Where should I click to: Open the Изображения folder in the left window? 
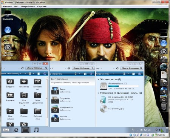(37, 84)
